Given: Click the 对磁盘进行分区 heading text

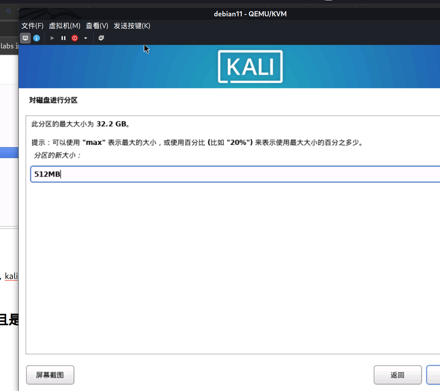Looking at the screenshot, I should [53, 100].
